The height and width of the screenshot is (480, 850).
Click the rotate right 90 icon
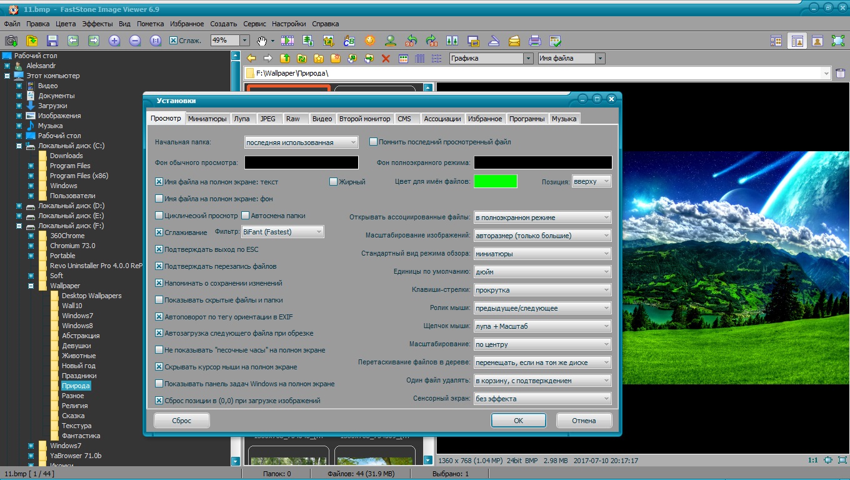[431, 41]
